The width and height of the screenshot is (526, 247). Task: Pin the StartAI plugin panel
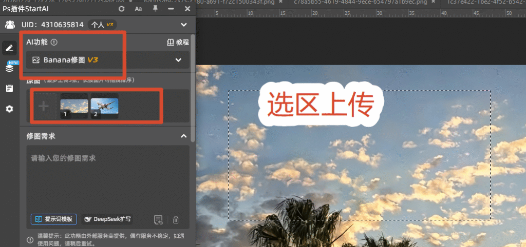[x=155, y=9]
